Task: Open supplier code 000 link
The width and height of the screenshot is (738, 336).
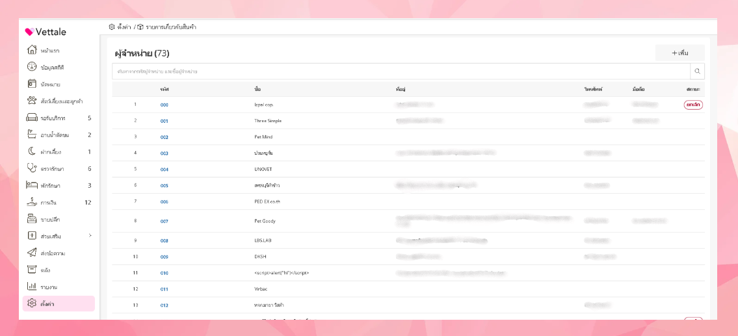Action: pos(164,105)
